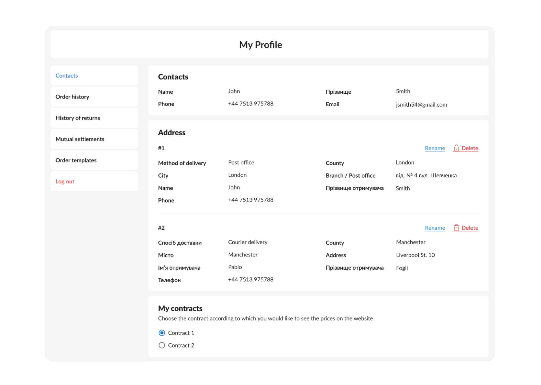Click the Телефон number in address #2
The image size is (541, 385).
(251, 279)
